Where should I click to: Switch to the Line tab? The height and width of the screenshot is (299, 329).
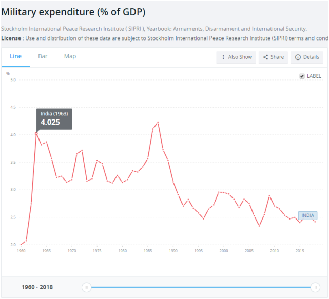click(16, 56)
